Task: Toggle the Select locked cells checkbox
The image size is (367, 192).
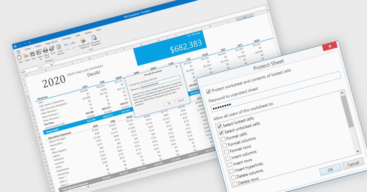Action: (219, 126)
